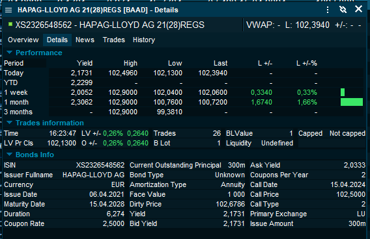Click the Current Outstanding Principal 300m
Screen dimensions: 370x239
[x=236, y=165]
